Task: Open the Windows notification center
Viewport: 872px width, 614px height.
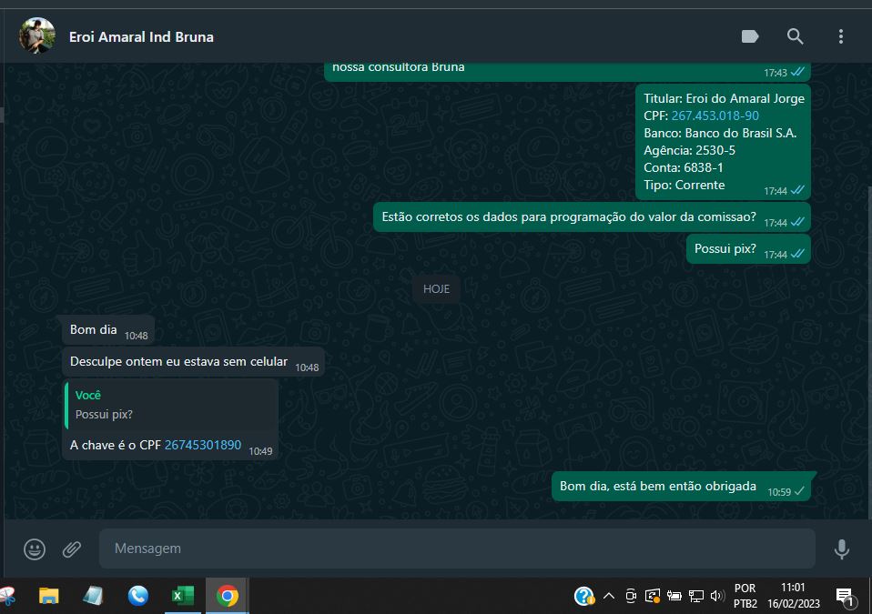Action: point(844,597)
